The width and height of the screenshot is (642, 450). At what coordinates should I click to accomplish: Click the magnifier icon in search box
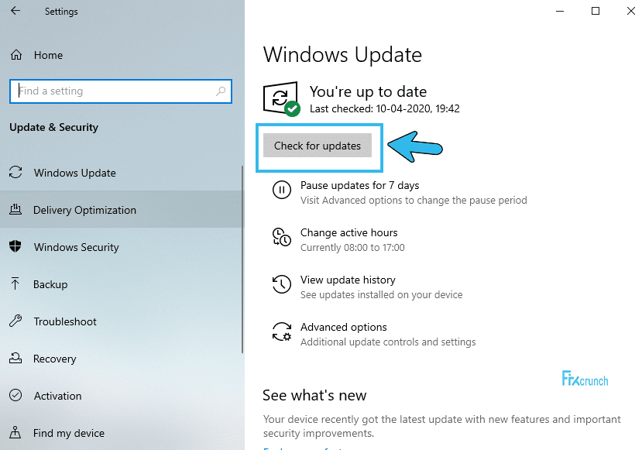221,91
